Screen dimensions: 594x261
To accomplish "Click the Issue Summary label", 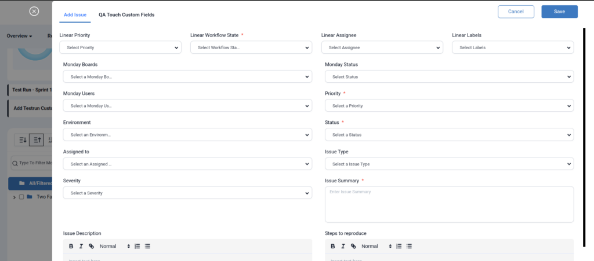I will pos(343,181).
